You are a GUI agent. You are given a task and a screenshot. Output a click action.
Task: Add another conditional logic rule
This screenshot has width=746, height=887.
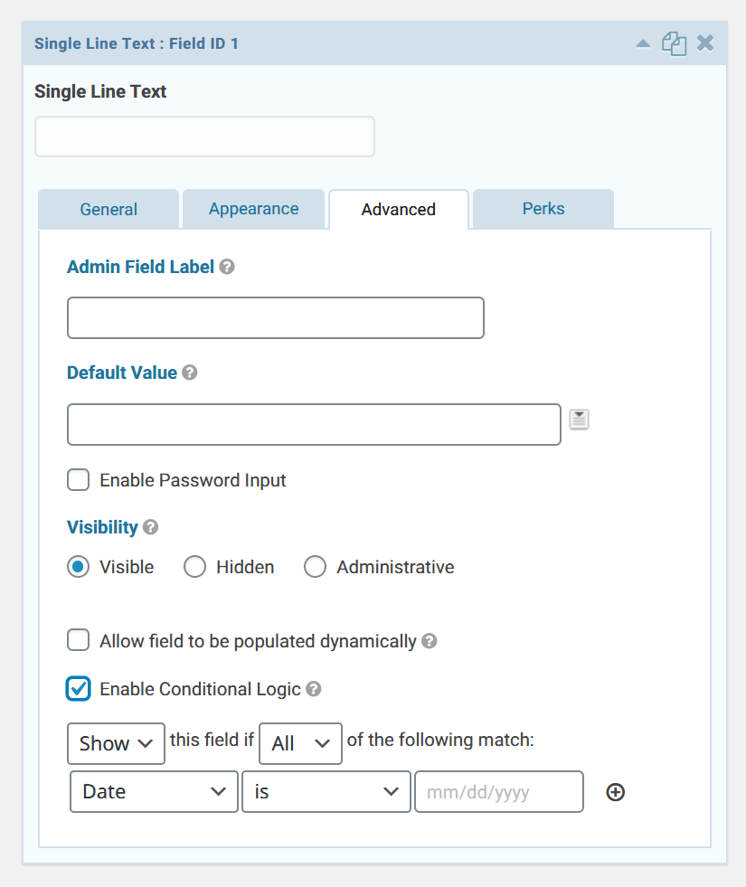pos(616,792)
